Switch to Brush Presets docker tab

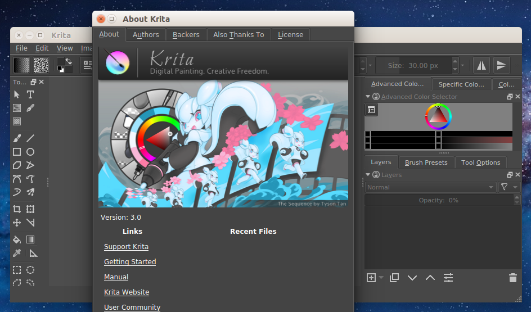click(x=426, y=162)
